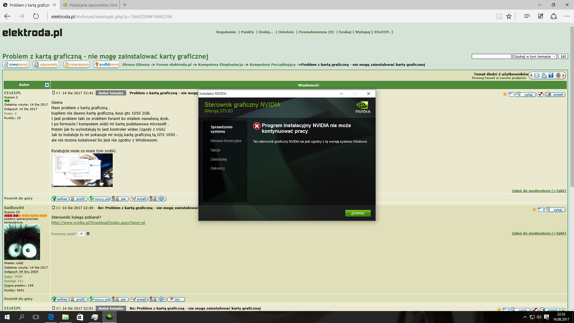The height and width of the screenshot is (323, 574).
Task: Click 'rozwiązano' button
Action: click(x=77, y=64)
